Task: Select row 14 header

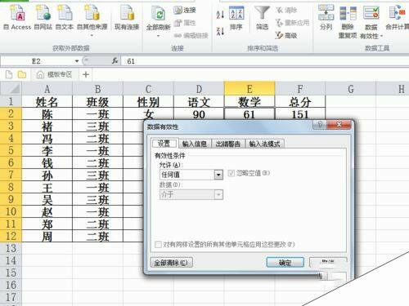Action: tap(11, 260)
